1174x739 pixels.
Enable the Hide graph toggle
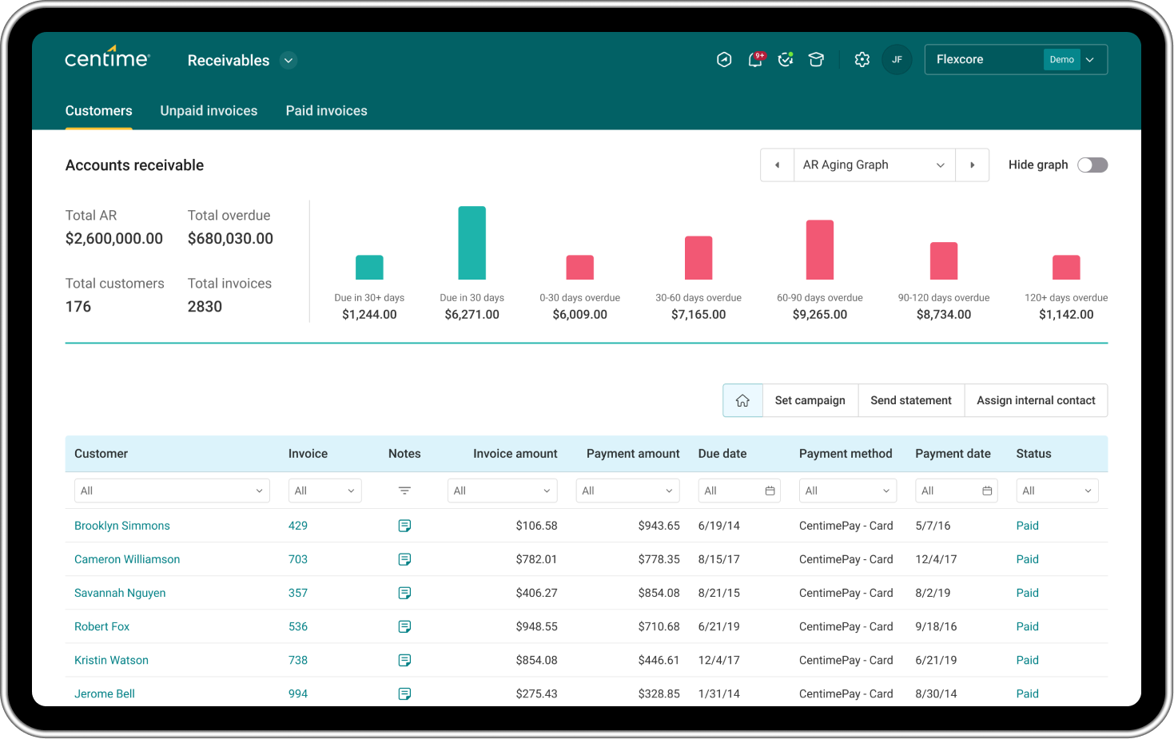(x=1092, y=165)
